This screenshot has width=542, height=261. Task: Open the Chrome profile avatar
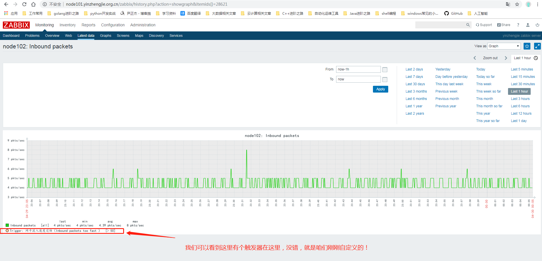point(528,4)
